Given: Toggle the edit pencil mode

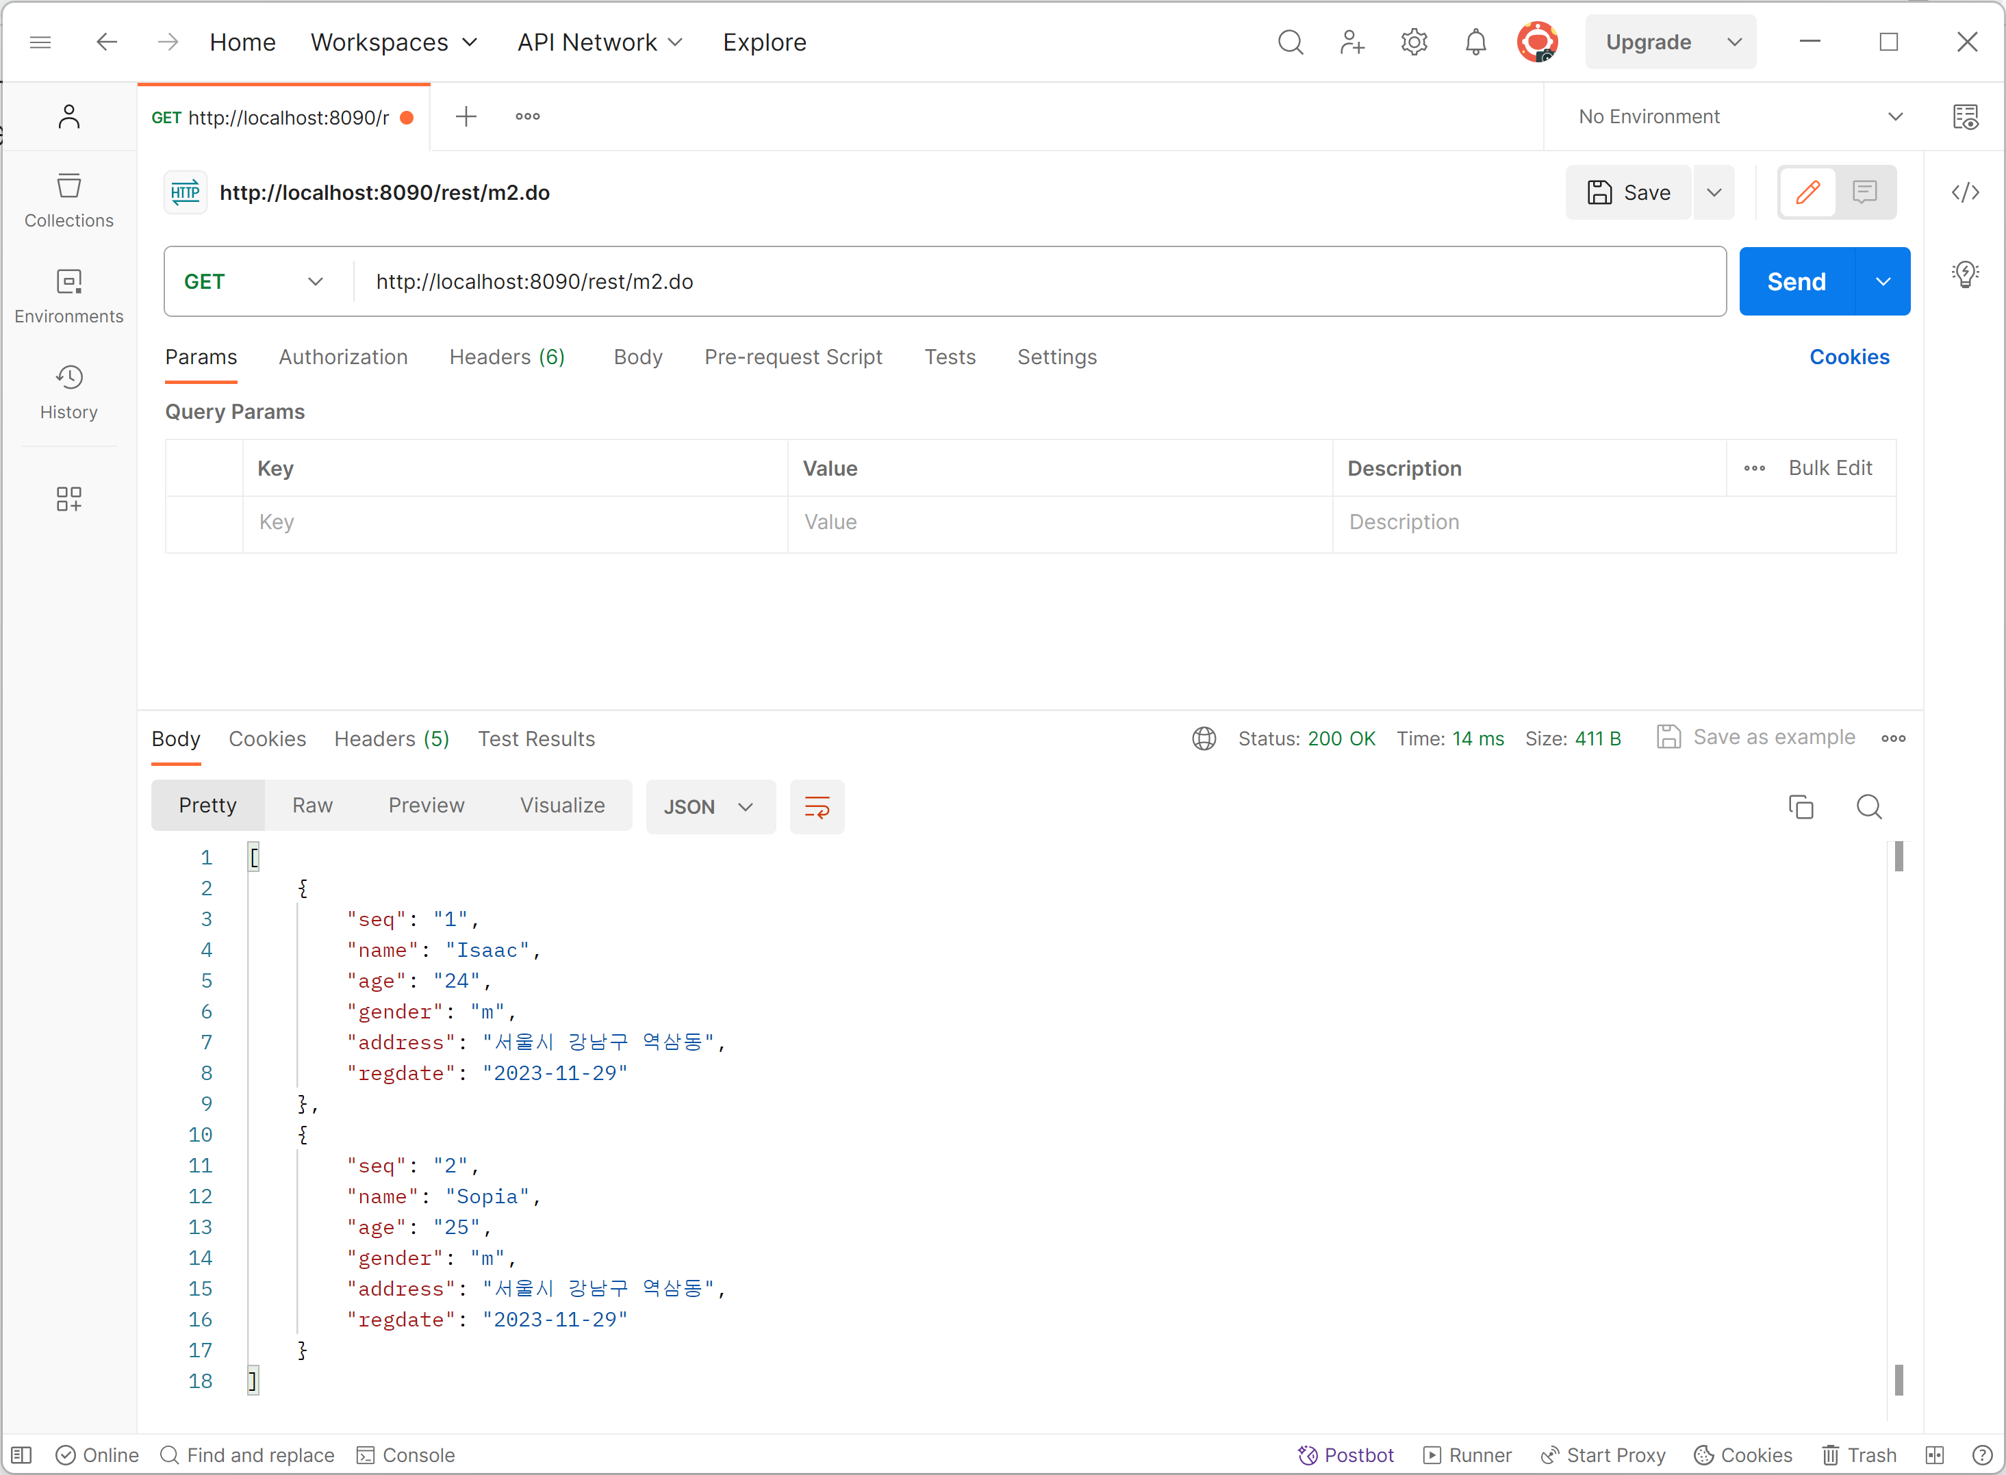Looking at the screenshot, I should 1807,192.
